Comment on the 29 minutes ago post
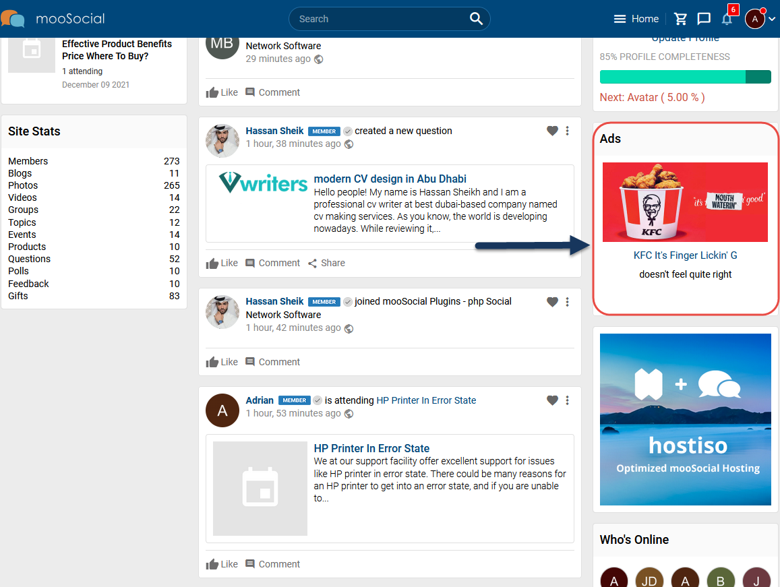Screen dimensions: 780x587 coord(272,92)
